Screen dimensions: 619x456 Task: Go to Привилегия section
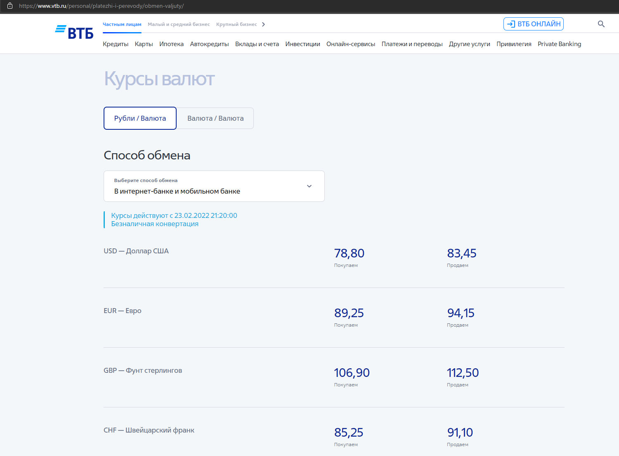pos(514,44)
